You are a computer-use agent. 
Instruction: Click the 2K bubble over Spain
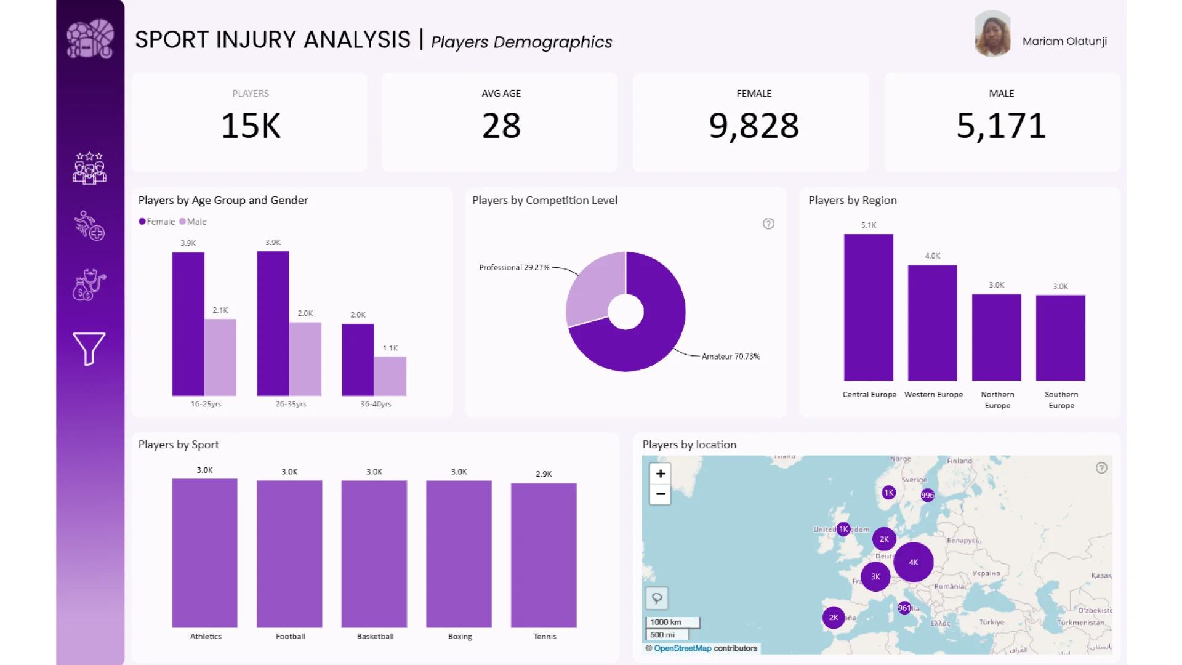834,618
